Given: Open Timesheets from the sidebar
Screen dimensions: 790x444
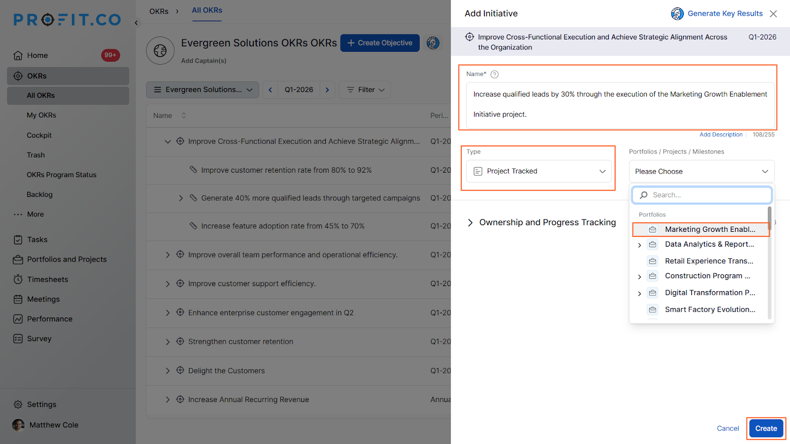Looking at the screenshot, I should [x=47, y=279].
